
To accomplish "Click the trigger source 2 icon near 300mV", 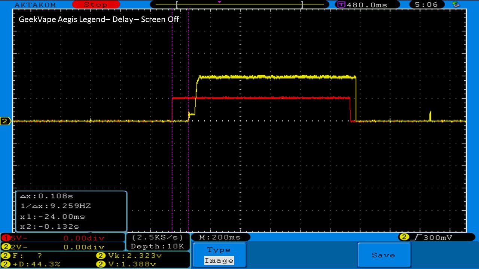I will pyautogui.click(x=404, y=237).
